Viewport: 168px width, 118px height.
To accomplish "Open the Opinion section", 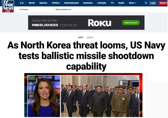I will tap(43, 3).
